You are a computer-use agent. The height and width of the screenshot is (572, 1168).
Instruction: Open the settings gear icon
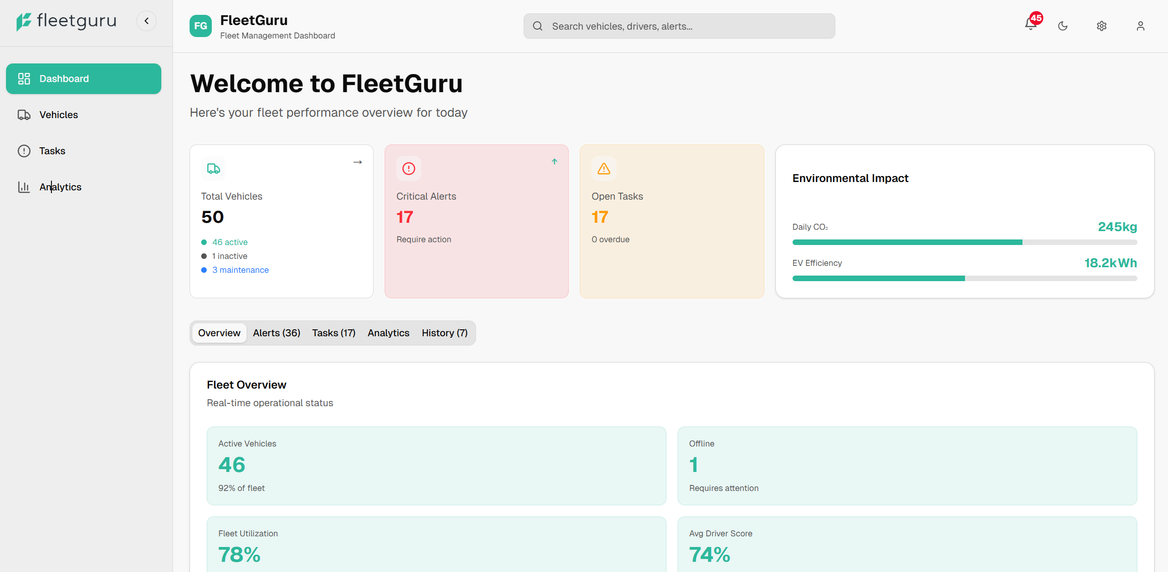point(1102,26)
